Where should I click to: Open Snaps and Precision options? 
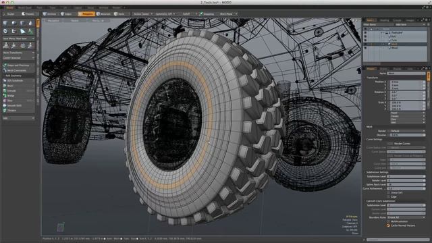(x=18, y=65)
